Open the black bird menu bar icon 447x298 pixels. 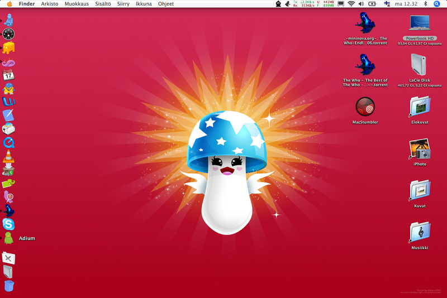click(x=288, y=4)
